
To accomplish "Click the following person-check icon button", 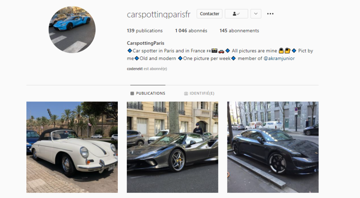I will [236, 14].
